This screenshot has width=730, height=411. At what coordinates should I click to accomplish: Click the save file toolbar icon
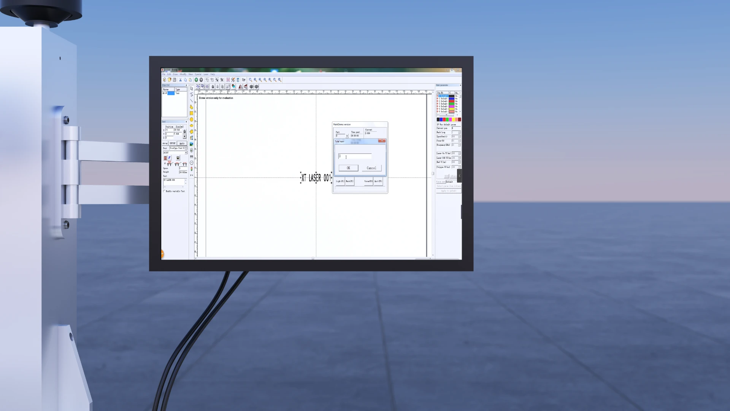(175, 80)
